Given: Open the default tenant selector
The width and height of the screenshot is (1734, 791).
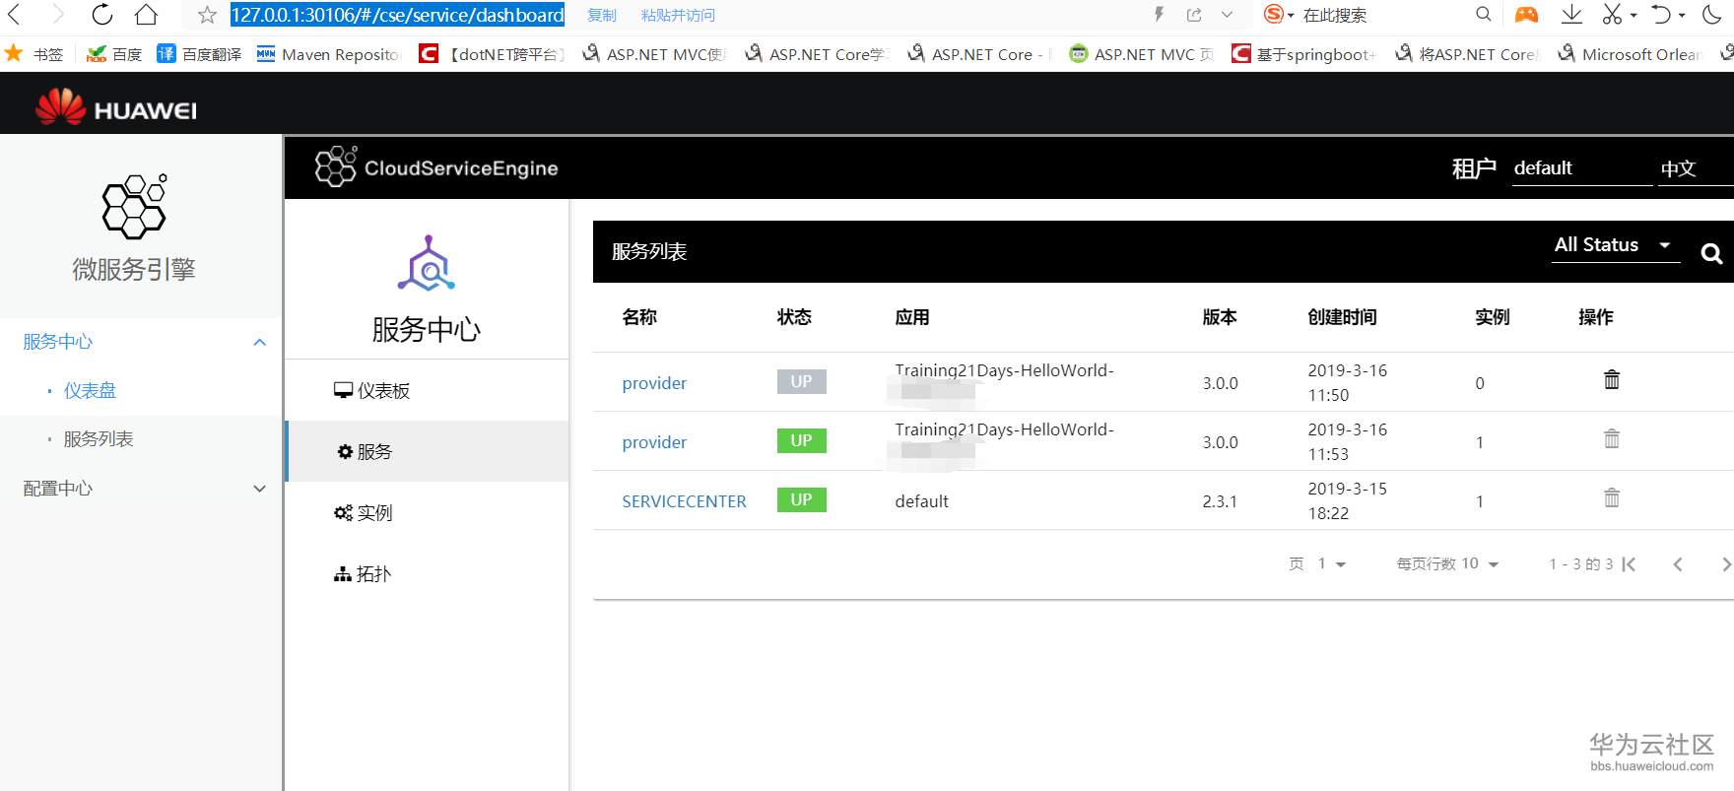Looking at the screenshot, I should [x=1582, y=168].
